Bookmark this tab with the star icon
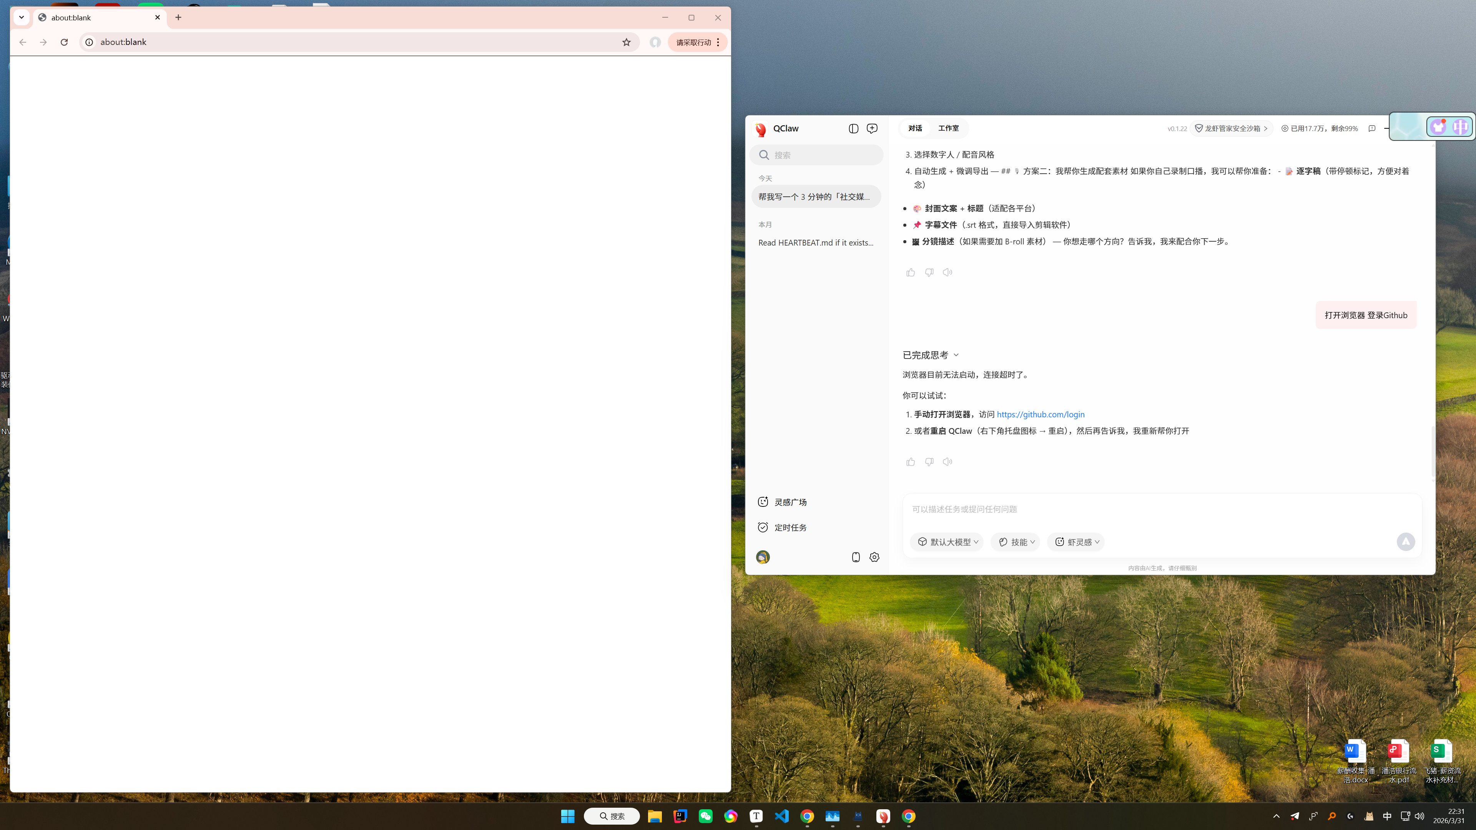 626,42
